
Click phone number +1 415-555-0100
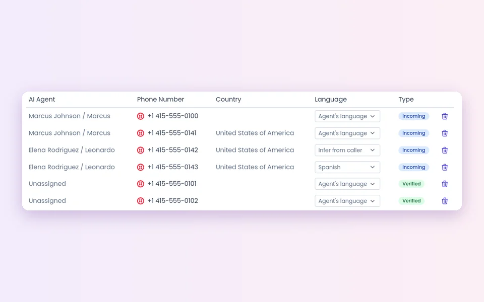(x=173, y=116)
